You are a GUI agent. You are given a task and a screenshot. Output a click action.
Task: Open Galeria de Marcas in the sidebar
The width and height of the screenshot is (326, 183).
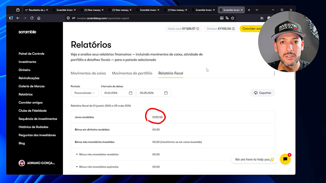click(31, 86)
